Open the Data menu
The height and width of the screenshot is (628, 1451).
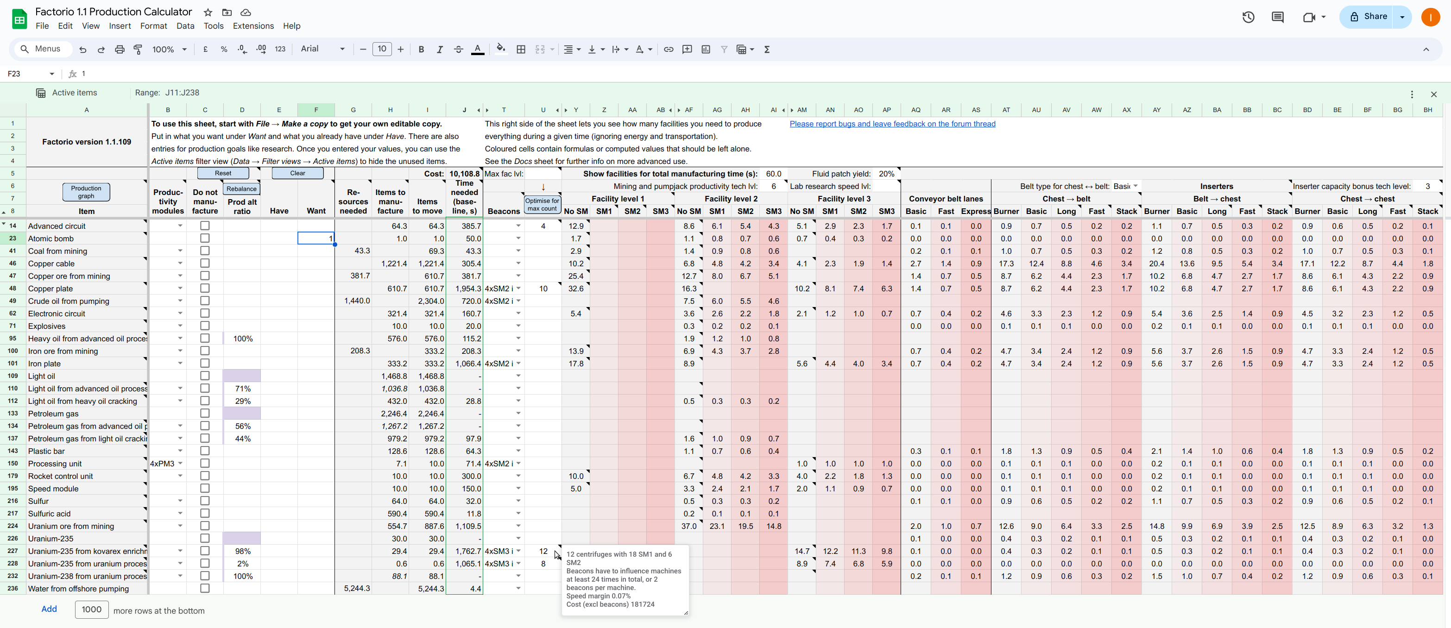pos(185,26)
